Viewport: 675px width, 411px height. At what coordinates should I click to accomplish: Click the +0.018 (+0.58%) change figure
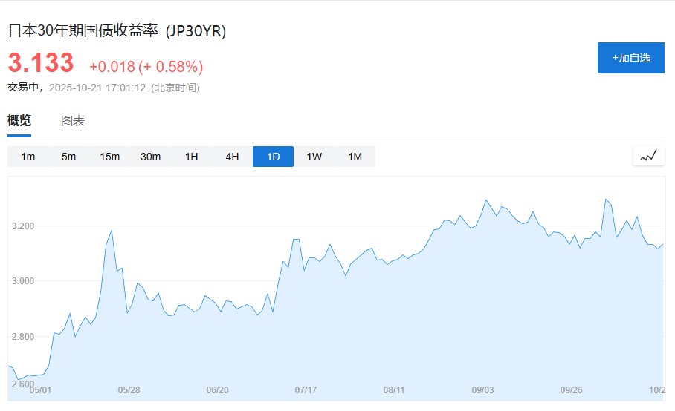(x=146, y=67)
